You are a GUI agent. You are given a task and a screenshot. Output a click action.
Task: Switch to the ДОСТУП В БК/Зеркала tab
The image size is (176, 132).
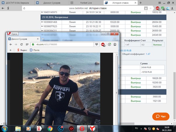17,3
